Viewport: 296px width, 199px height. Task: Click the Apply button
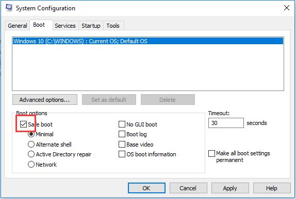click(x=230, y=188)
